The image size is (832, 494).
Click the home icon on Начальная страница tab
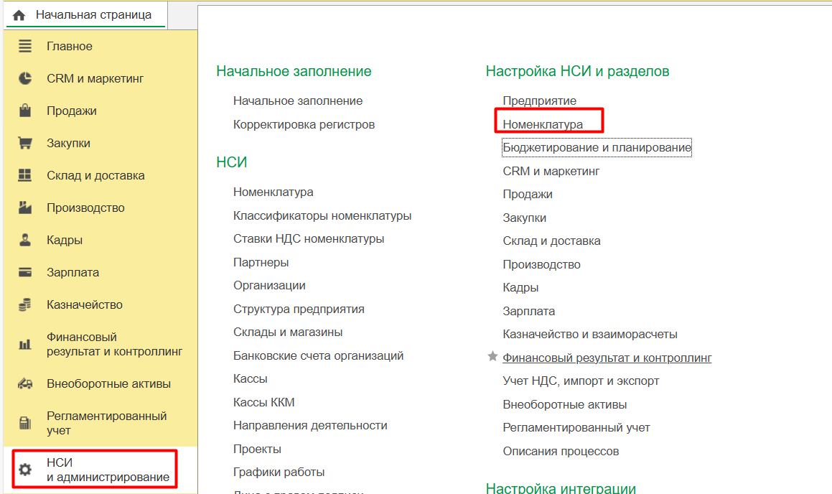click(x=19, y=15)
